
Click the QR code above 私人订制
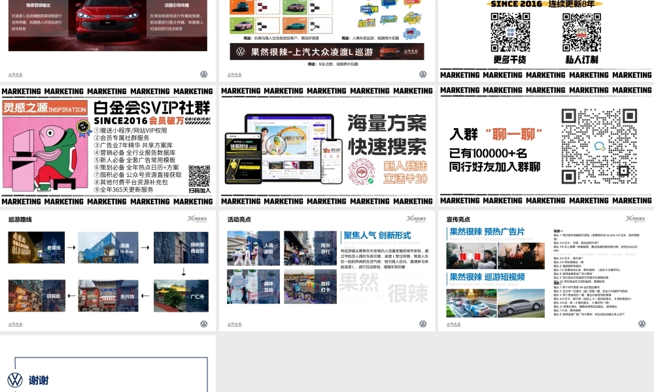[581, 32]
